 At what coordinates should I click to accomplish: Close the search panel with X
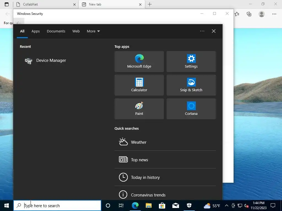214,31
